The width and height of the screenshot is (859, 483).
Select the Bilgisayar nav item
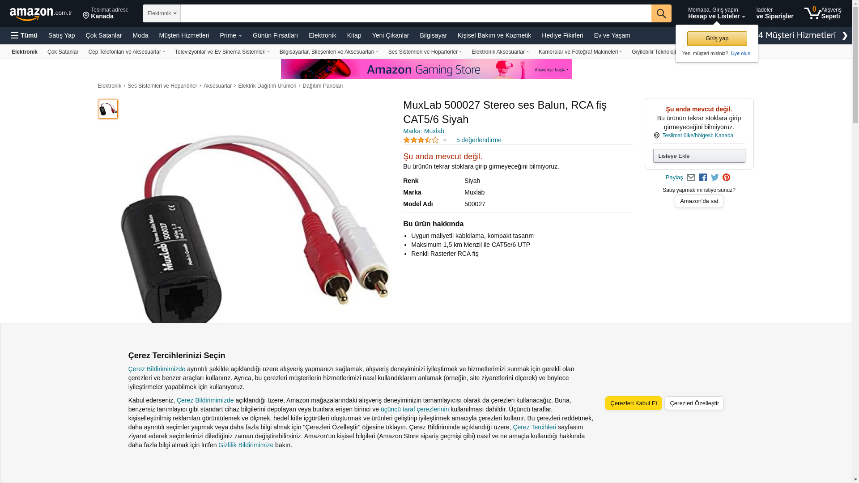click(x=433, y=35)
